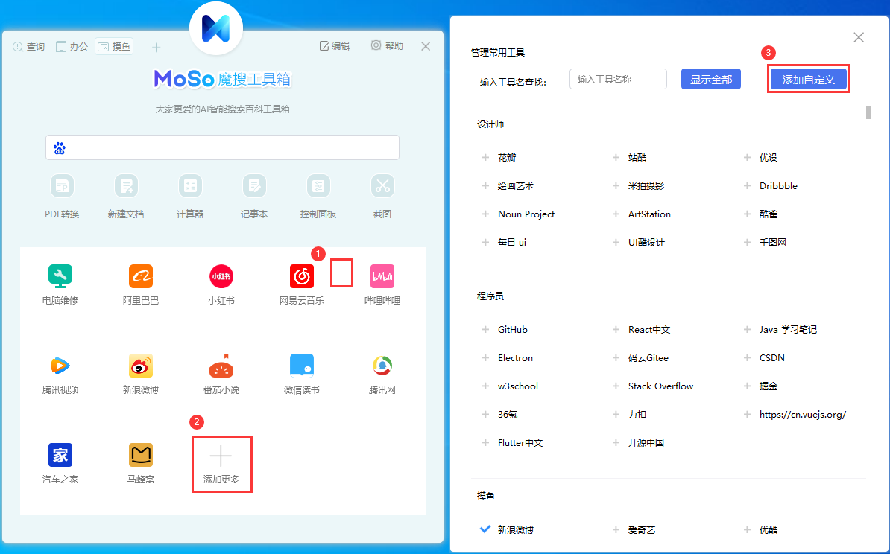Open the 新建文档 tool

click(x=125, y=196)
